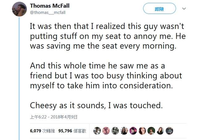Click the fifth liker avatar with magenta tint
The image size is (198, 140).
[133, 130]
